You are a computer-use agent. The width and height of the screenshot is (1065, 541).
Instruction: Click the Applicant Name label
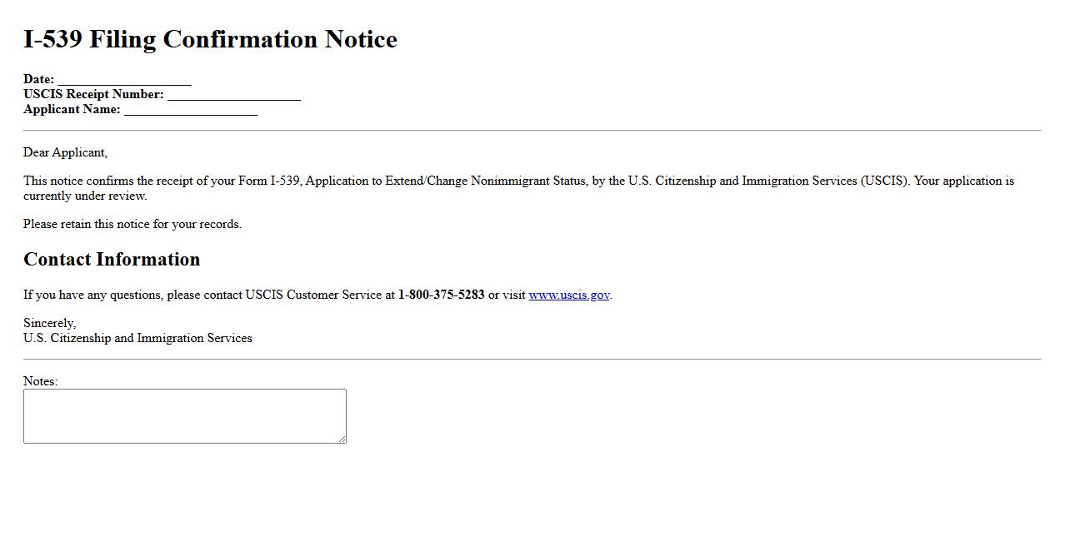(x=72, y=110)
